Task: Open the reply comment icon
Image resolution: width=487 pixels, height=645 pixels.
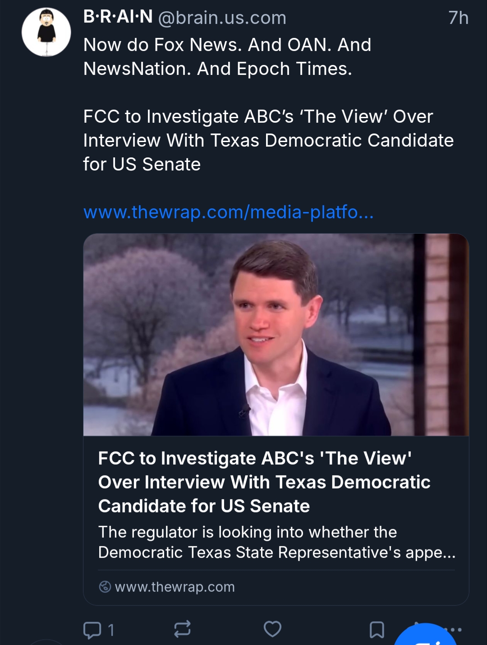Action: tap(92, 630)
